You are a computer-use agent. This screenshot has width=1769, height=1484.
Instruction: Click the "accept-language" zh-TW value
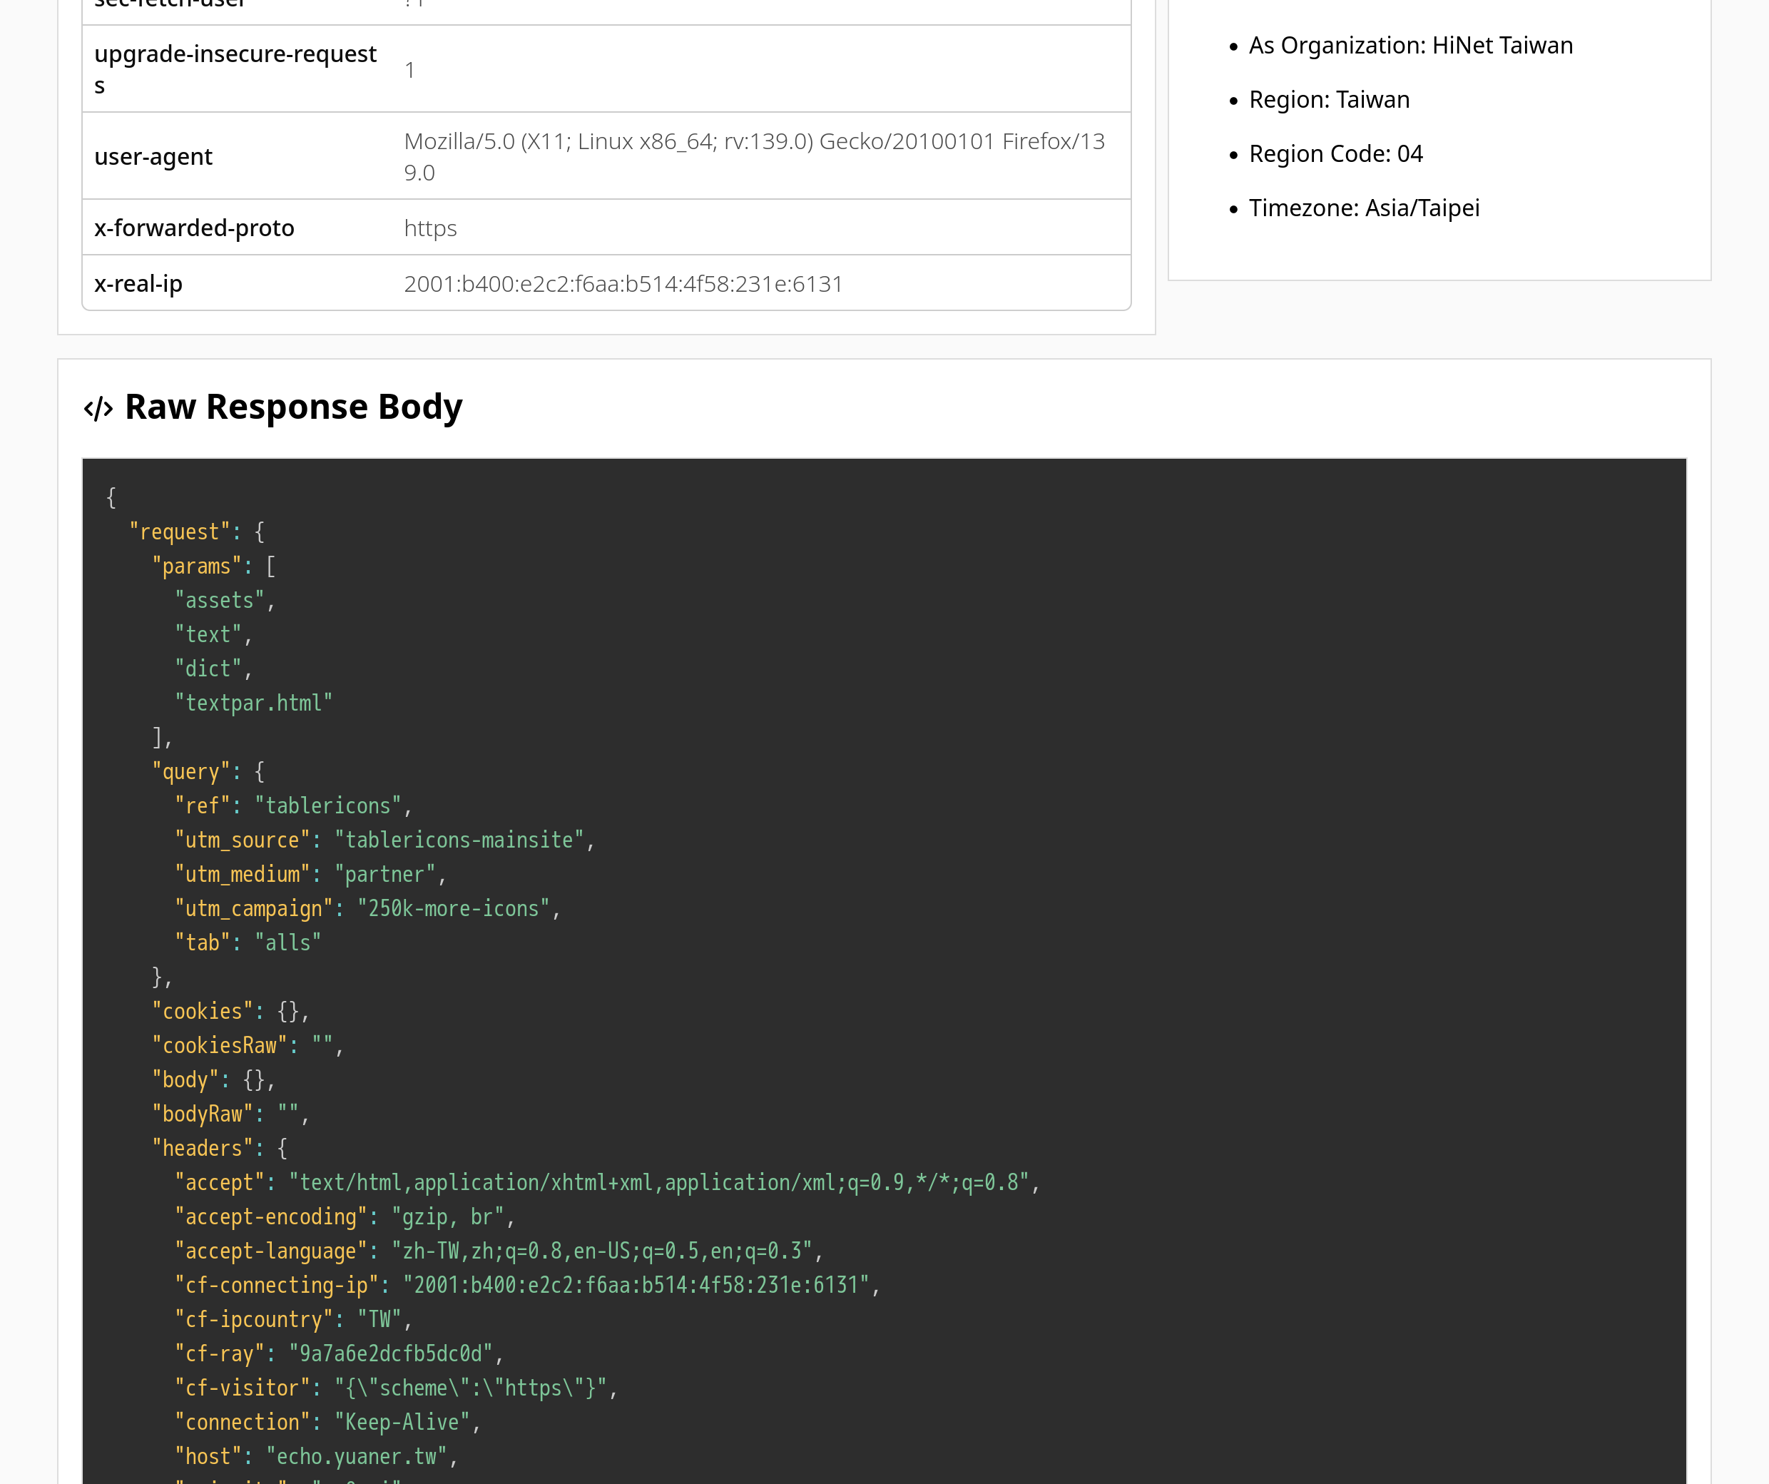(601, 1251)
